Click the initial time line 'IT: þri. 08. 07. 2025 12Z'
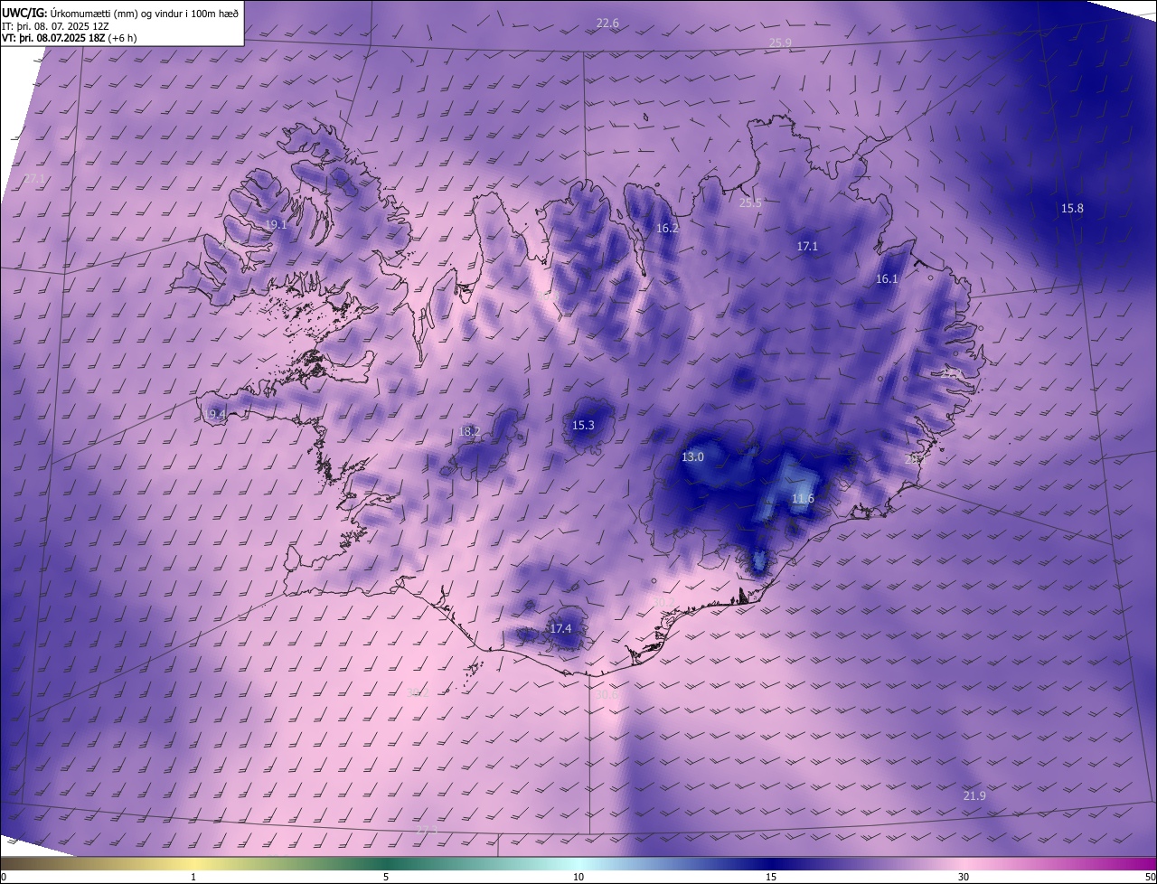1157x884 pixels. point(55,26)
